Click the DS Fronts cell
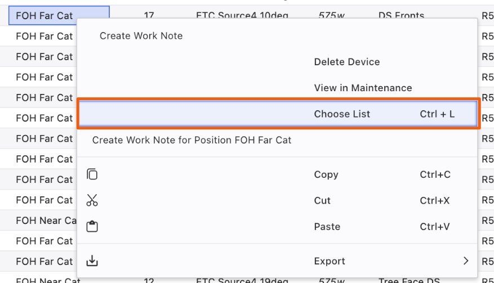Image resolution: width=494 pixels, height=283 pixels. 401,16
